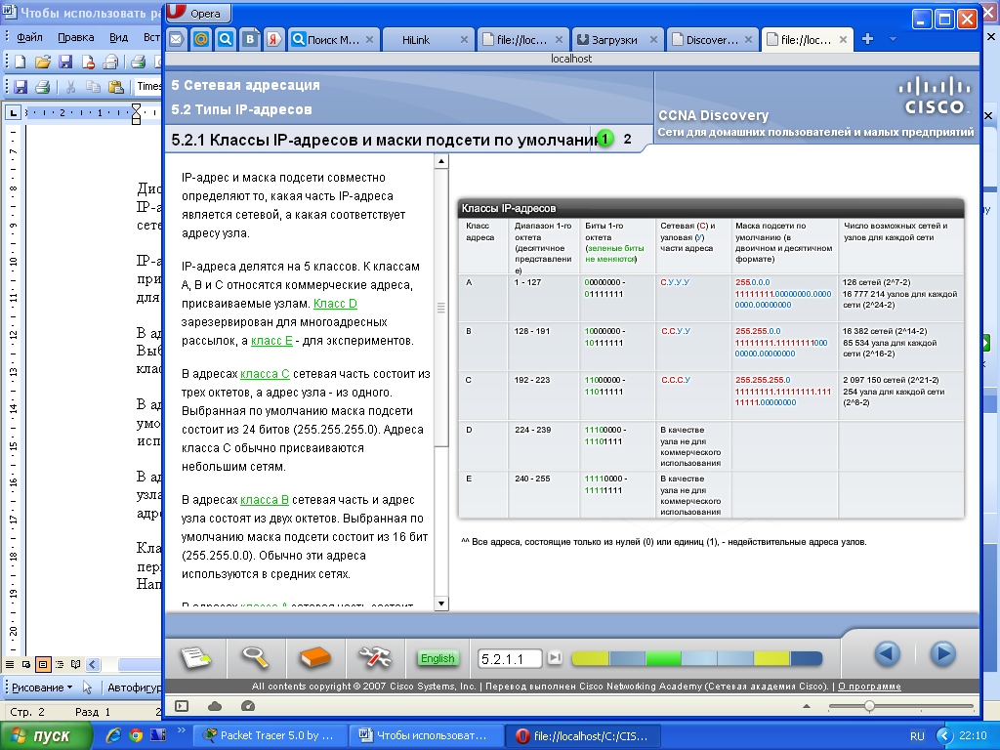Follow the класса B link
1000x750 pixels.
coord(265,500)
